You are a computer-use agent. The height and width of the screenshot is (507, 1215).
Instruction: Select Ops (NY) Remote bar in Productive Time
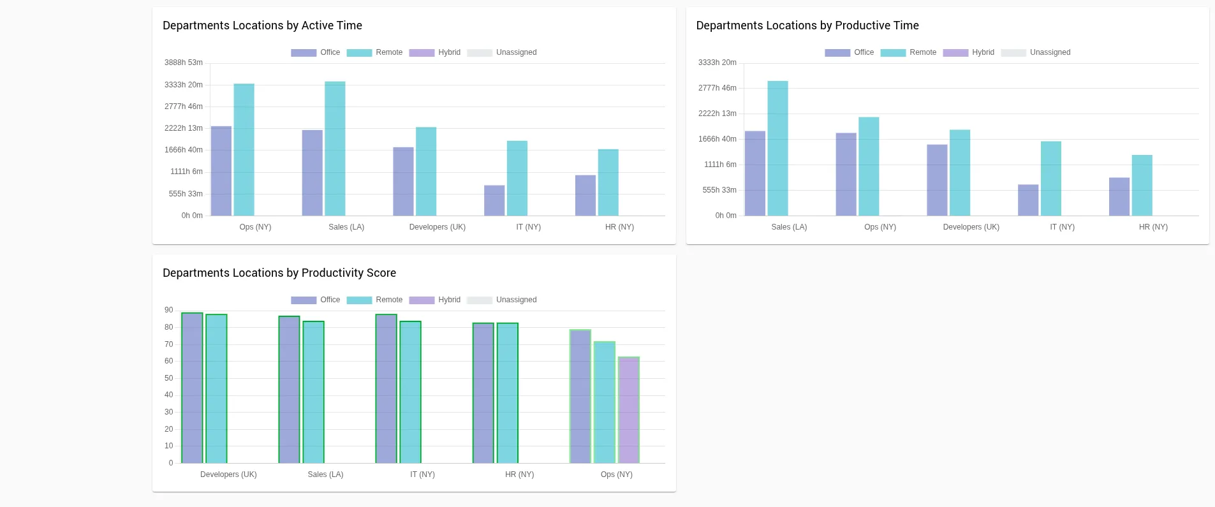tap(869, 166)
